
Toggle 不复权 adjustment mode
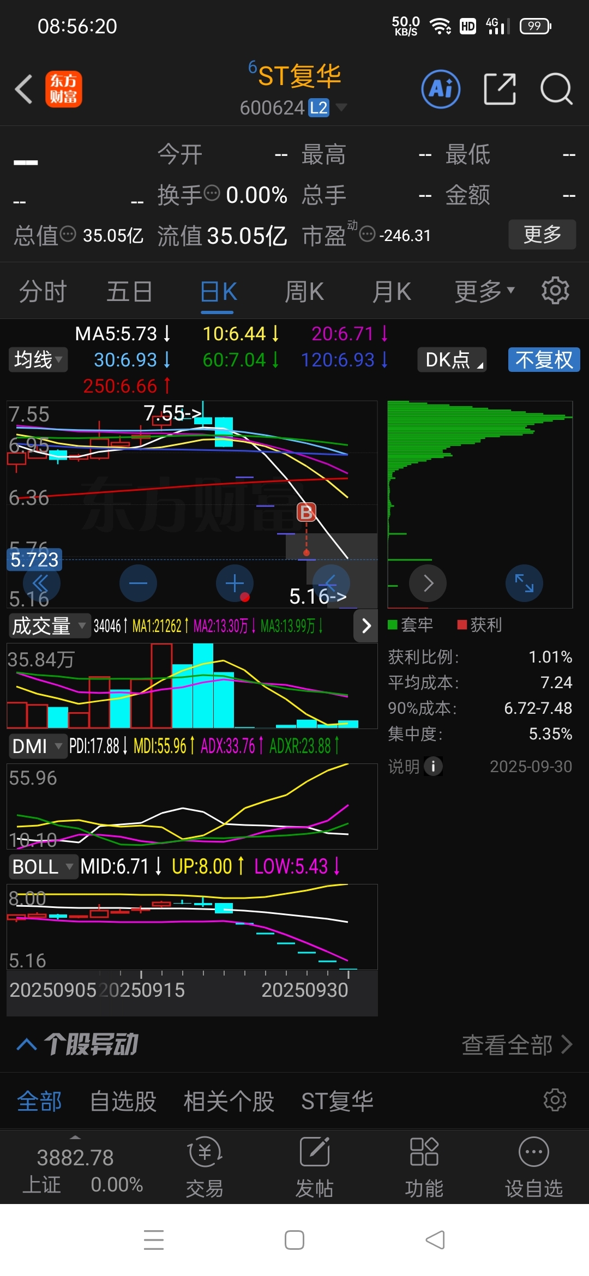pyautogui.click(x=544, y=360)
